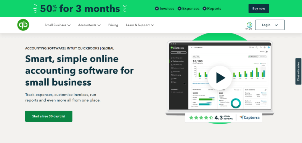Expand the chevron next to Small Business
The height and width of the screenshot is (143, 302).
(x=69, y=25)
